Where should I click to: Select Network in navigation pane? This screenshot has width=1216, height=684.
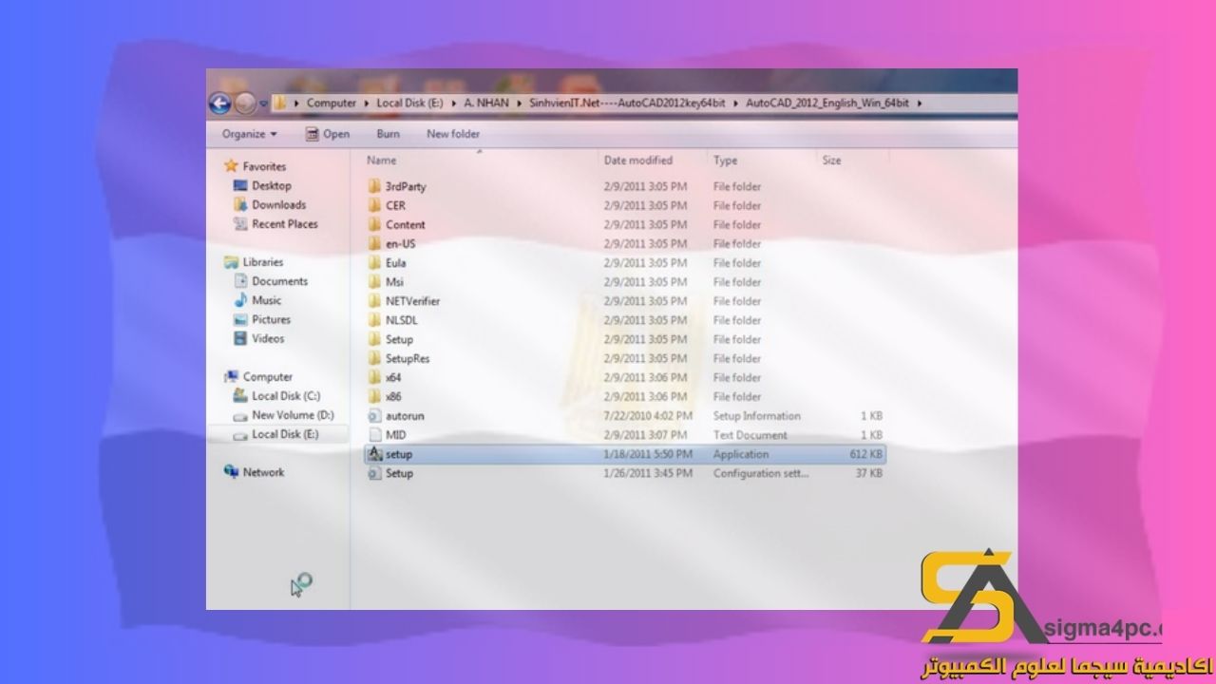pos(263,472)
